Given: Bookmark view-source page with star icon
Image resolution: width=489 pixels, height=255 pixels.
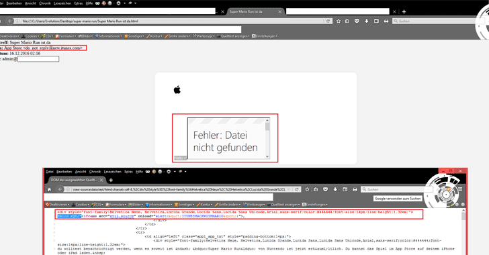Looking at the screenshot, I should [307, 189].
